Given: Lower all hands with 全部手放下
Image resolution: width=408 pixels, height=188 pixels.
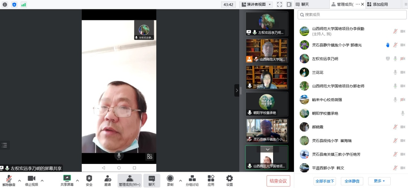Looking at the screenshot, I should (325, 181).
